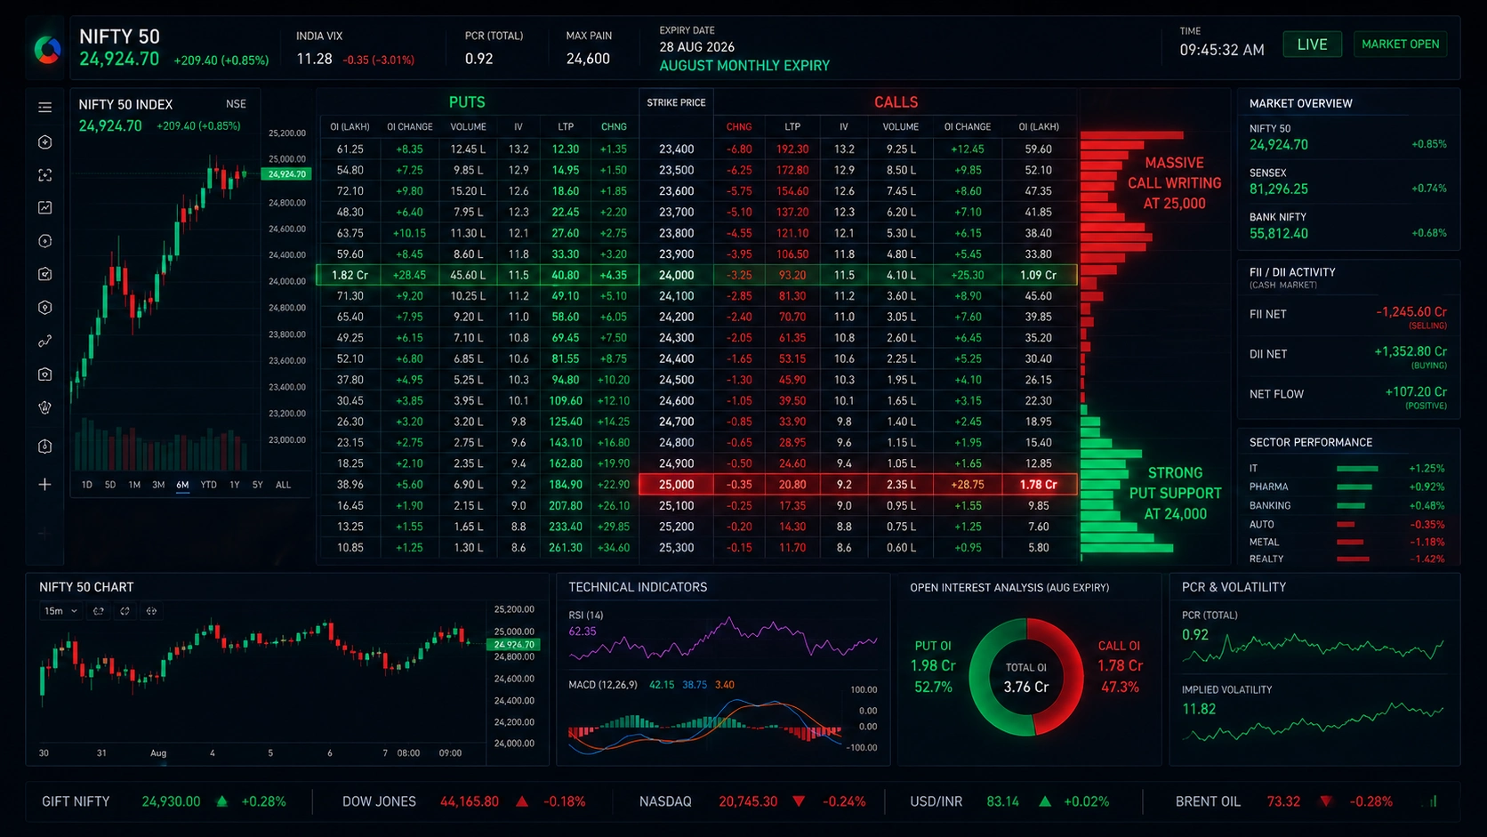Select the active 6M range tab
The image size is (1487, 837).
coord(182,485)
